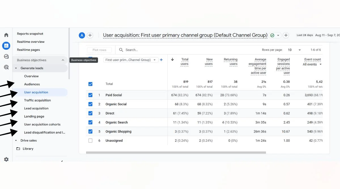340x189 pixels.
Task: Add a comparison with the plus beside 'A'
Action: click(90, 35)
